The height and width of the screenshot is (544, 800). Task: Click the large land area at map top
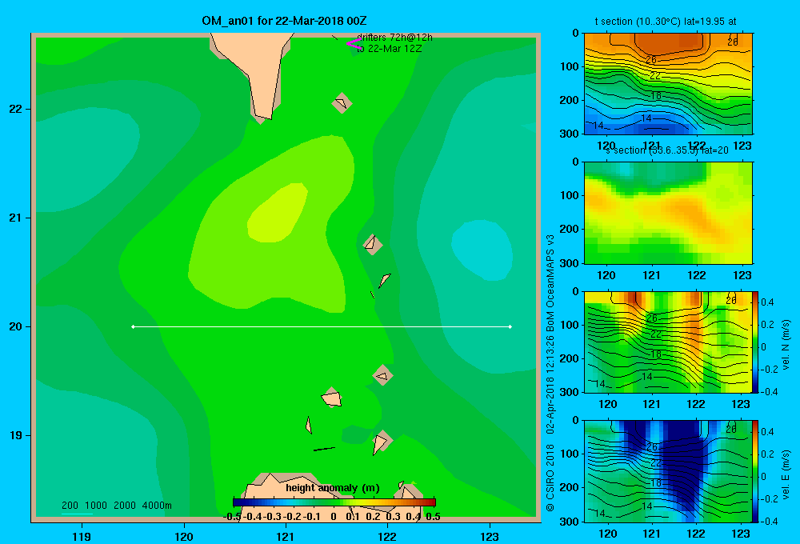pyautogui.click(x=251, y=71)
